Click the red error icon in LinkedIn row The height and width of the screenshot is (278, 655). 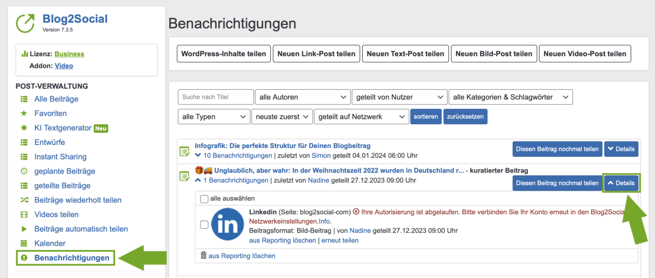[356, 212]
